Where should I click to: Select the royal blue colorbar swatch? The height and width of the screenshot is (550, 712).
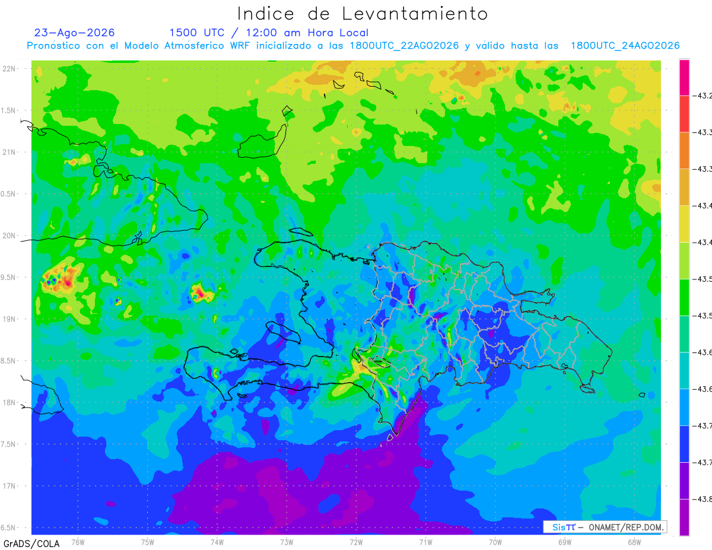coord(684,443)
